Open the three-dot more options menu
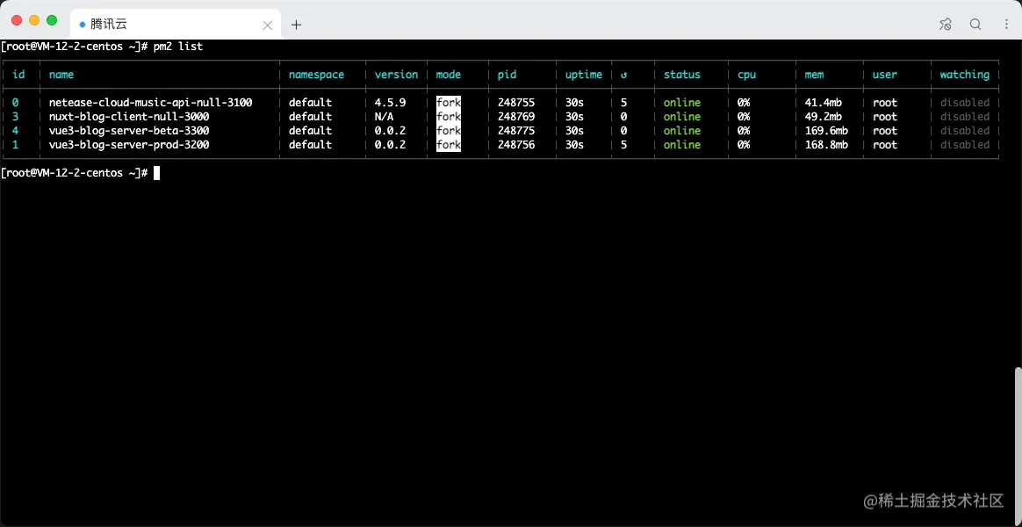1022x527 pixels. [x=1006, y=25]
